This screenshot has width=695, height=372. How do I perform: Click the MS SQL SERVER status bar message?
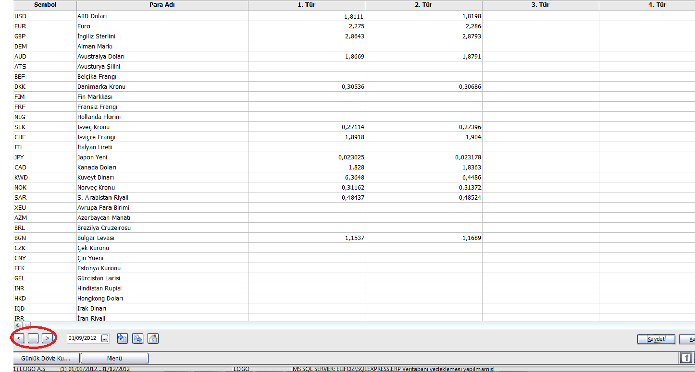pyautogui.click(x=394, y=369)
